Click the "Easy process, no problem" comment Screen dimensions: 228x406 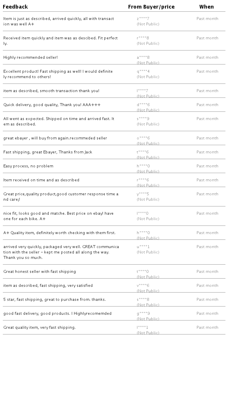28,166
